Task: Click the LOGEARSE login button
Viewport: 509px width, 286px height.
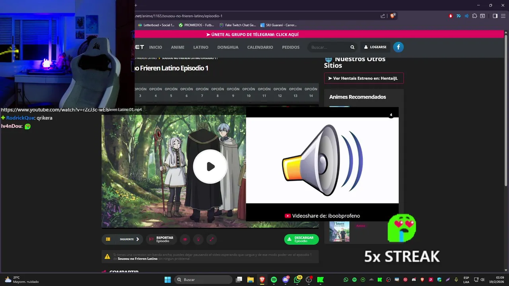Action: tap(375, 47)
